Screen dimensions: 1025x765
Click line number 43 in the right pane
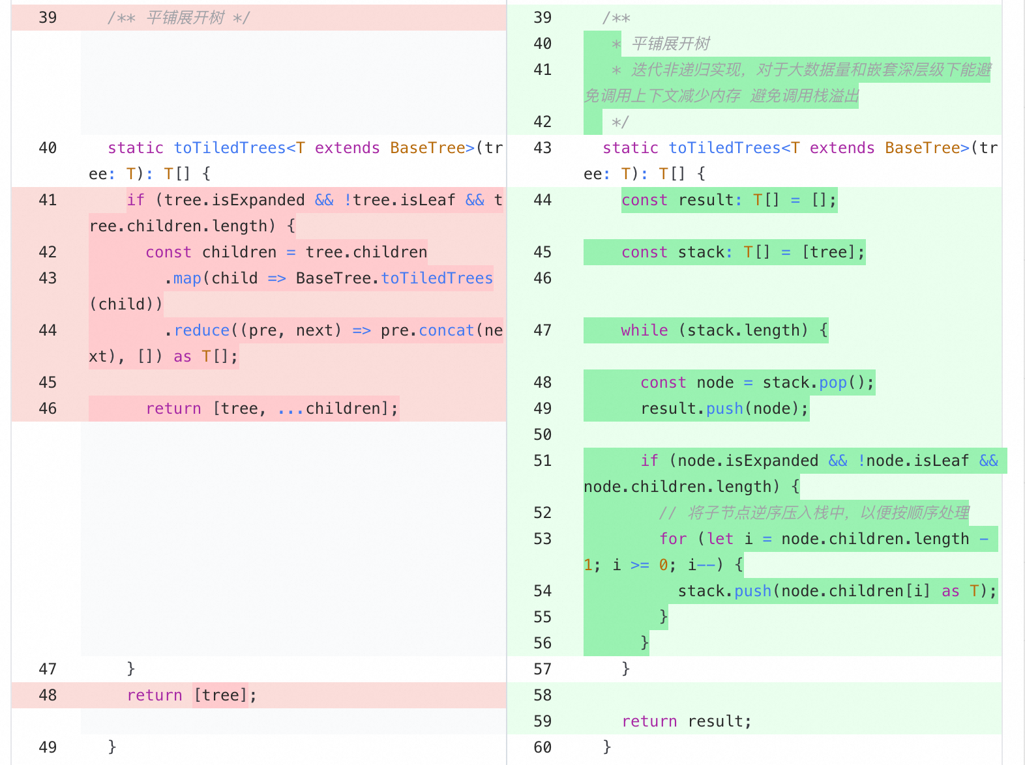pos(542,148)
